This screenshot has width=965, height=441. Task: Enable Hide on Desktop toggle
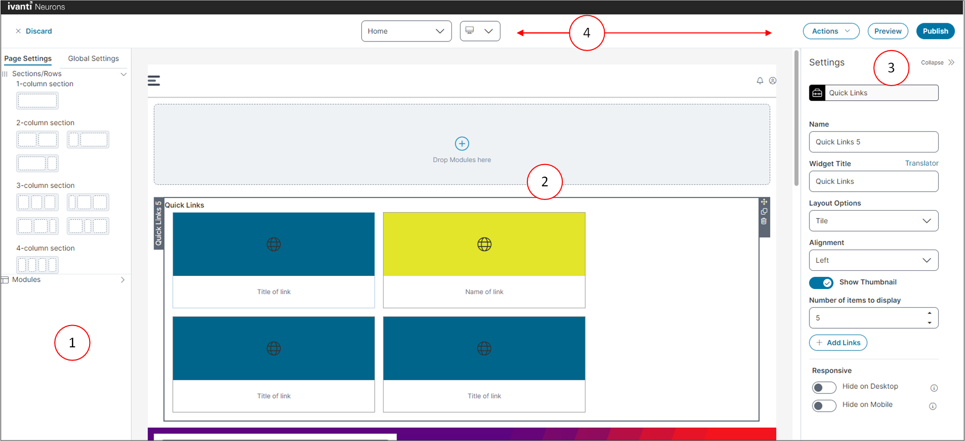[824, 388]
